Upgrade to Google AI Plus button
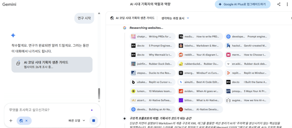 (x=243, y=4)
